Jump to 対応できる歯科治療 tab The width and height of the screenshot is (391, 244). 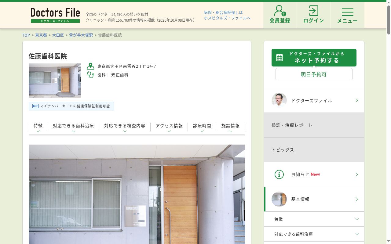click(x=73, y=128)
